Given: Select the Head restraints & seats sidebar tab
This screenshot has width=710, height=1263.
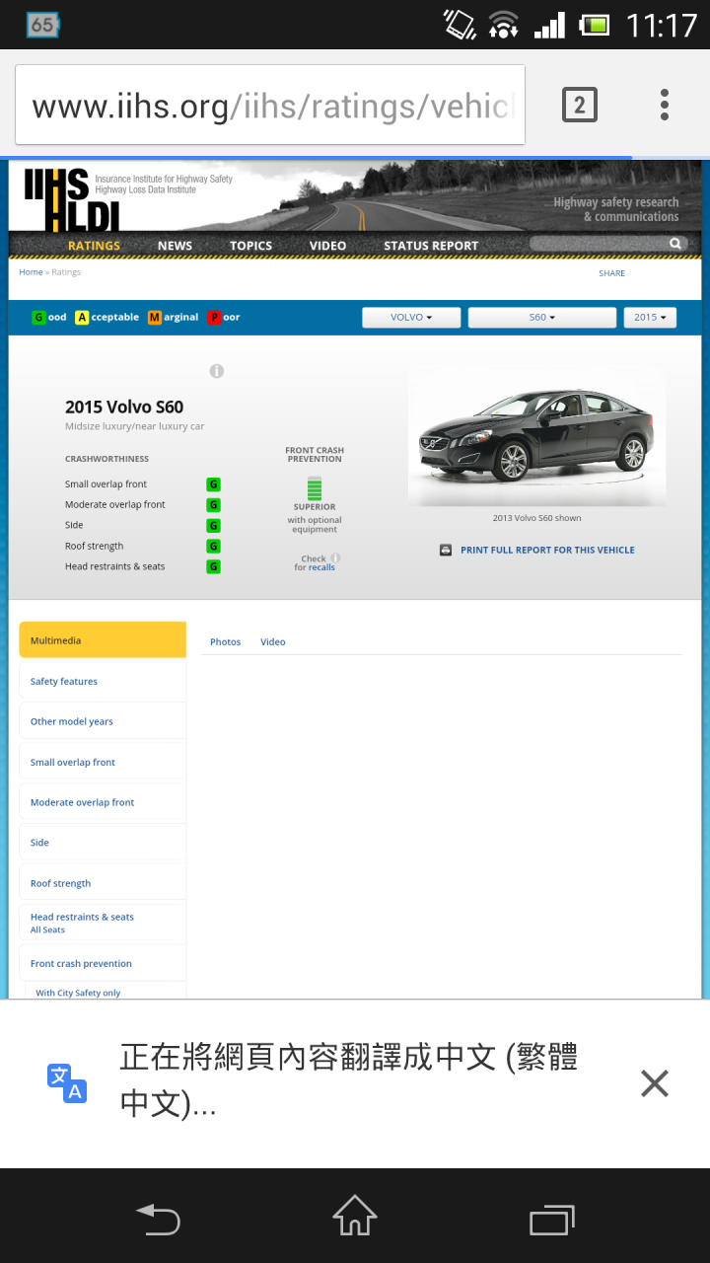Looking at the screenshot, I should coord(103,923).
